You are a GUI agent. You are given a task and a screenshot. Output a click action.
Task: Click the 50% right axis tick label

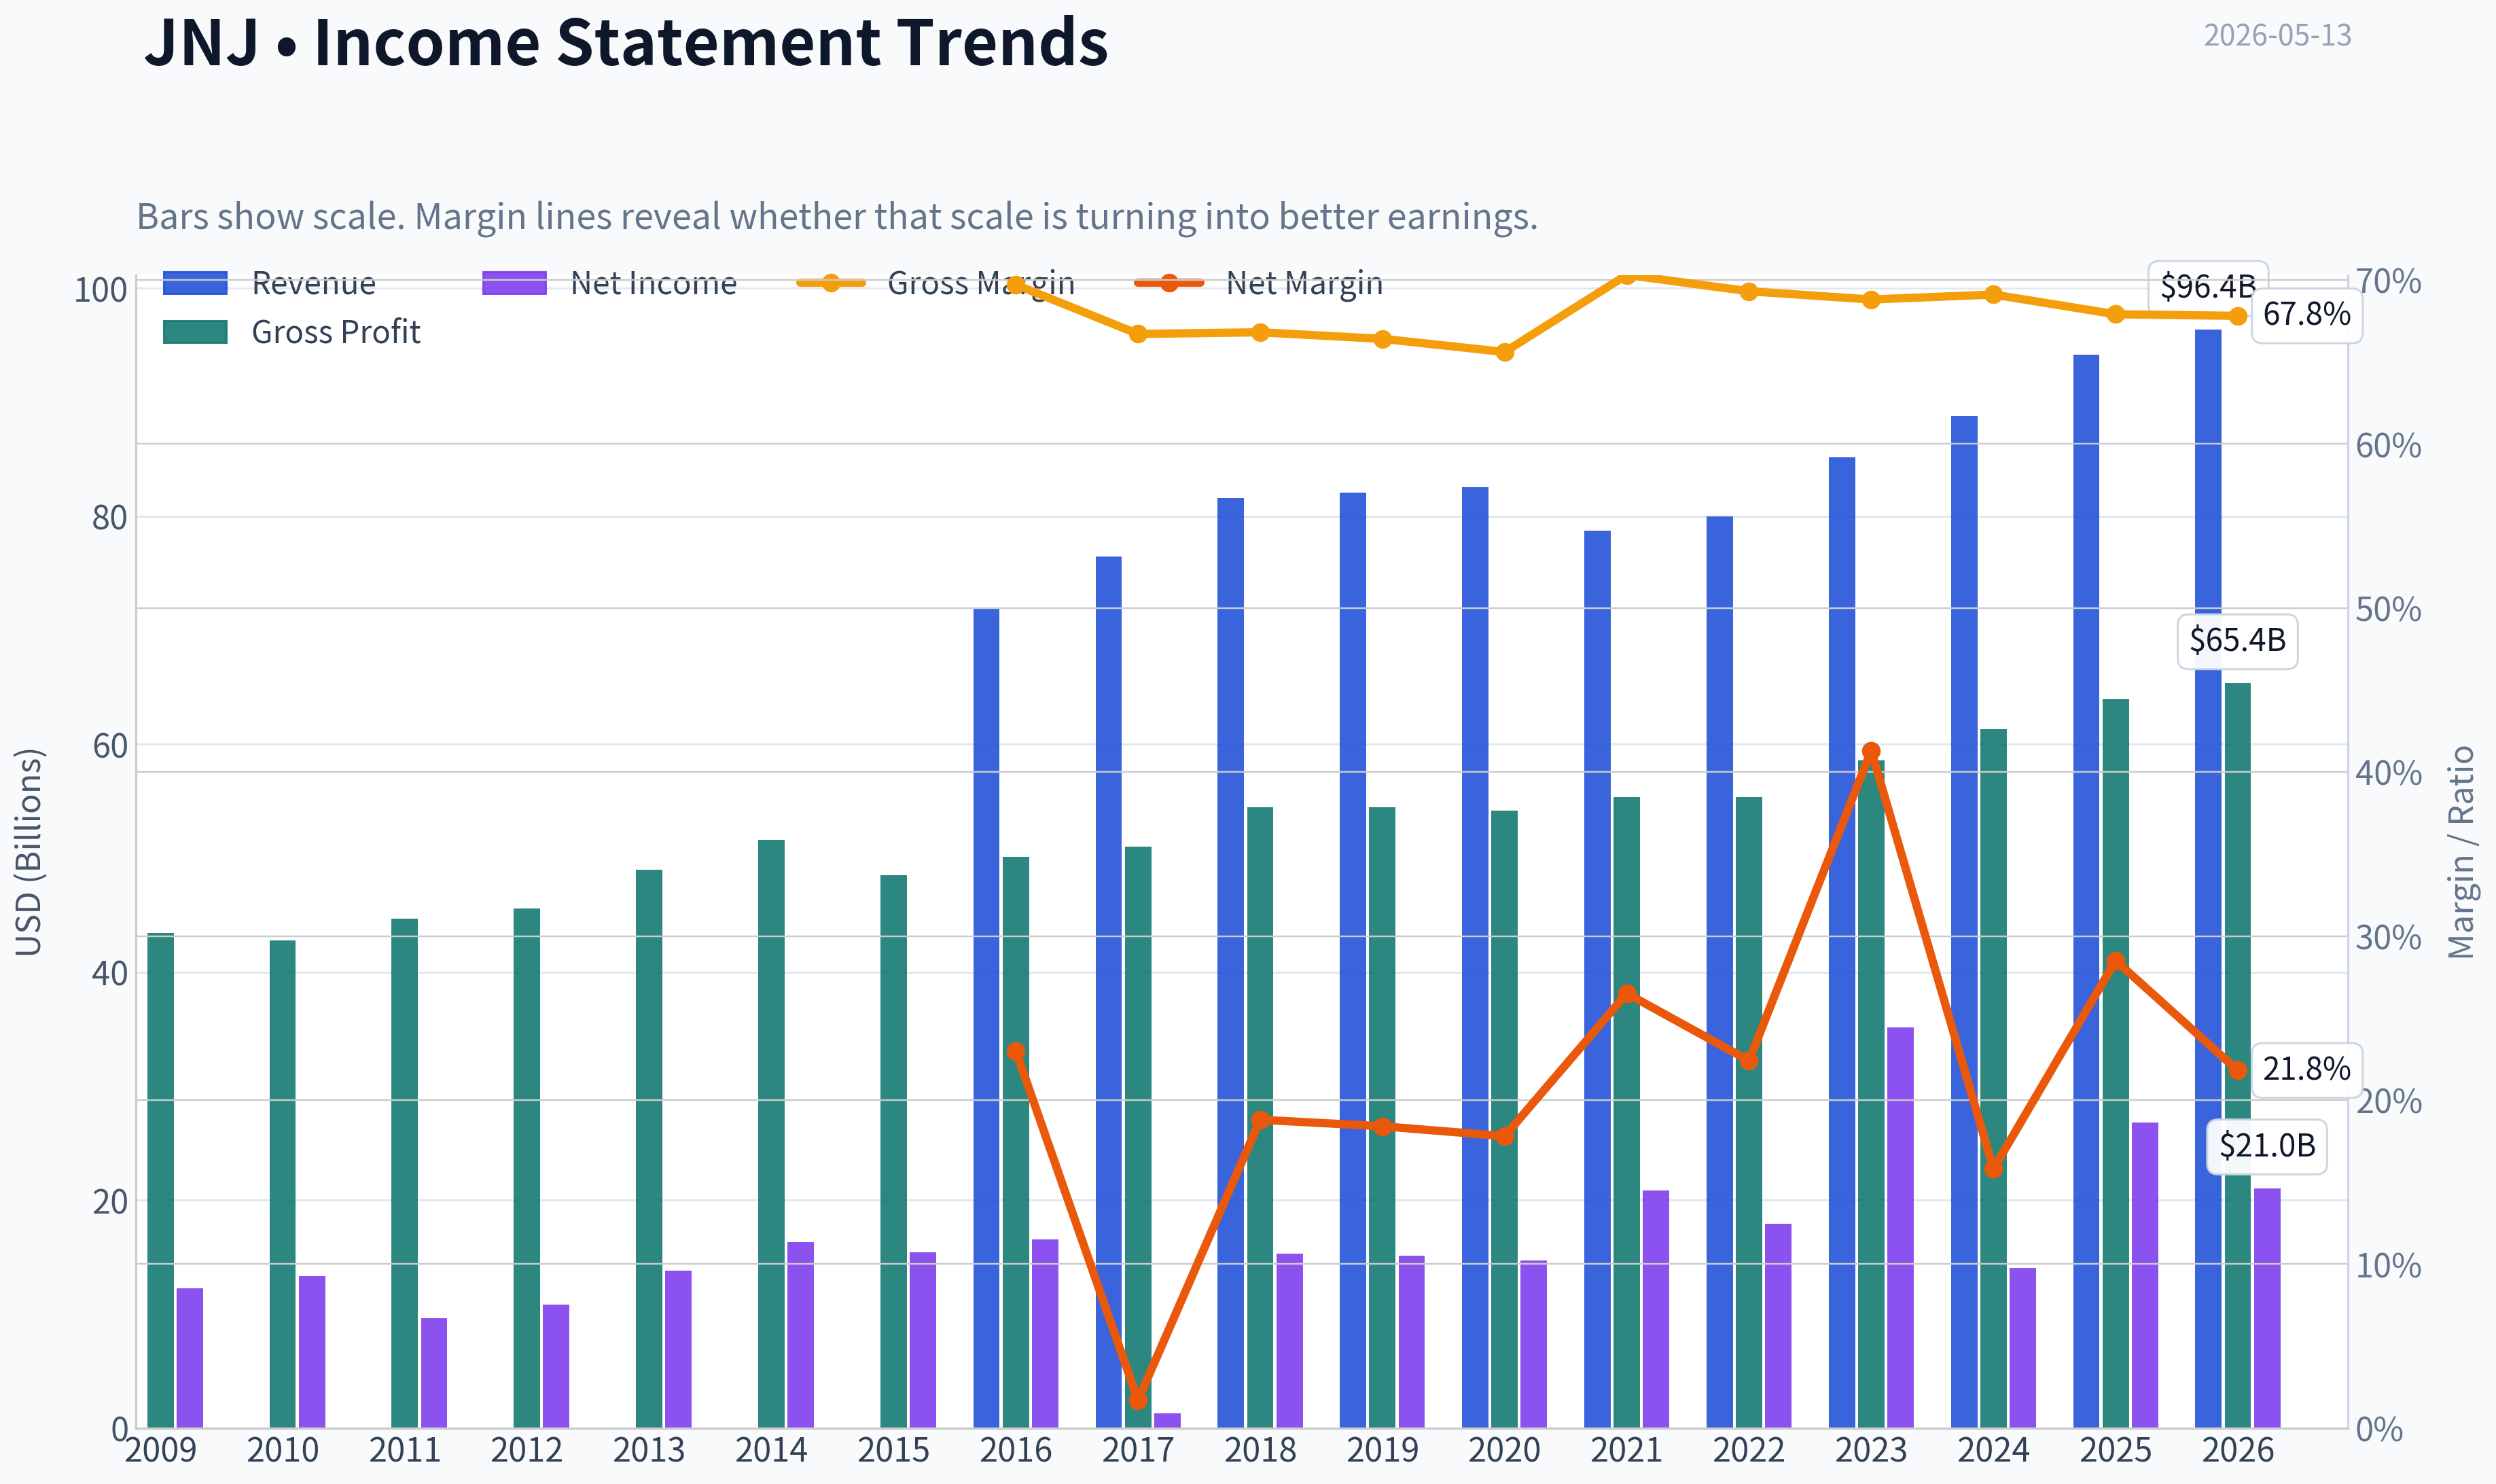[2388, 609]
